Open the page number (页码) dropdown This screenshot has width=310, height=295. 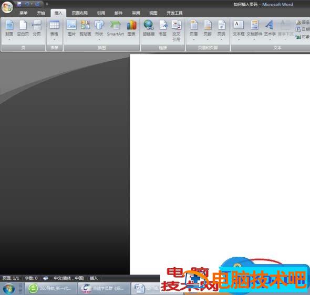point(221,30)
